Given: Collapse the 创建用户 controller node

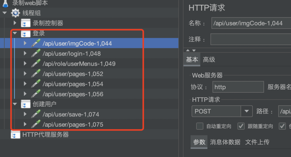Looking at the screenshot, I should click(15, 104).
